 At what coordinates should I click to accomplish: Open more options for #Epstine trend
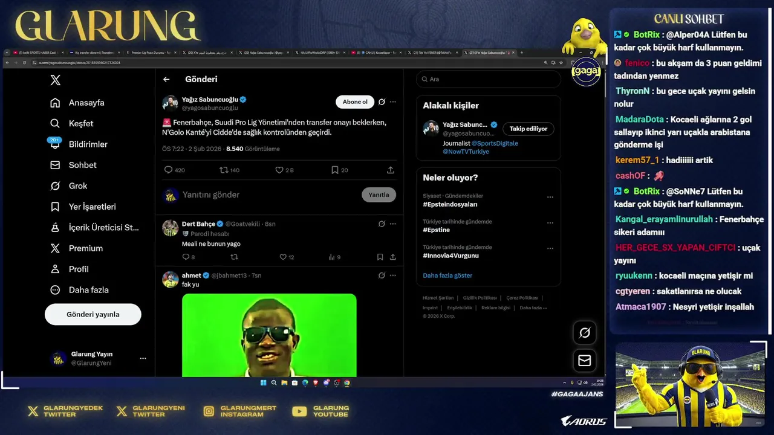[x=550, y=222]
